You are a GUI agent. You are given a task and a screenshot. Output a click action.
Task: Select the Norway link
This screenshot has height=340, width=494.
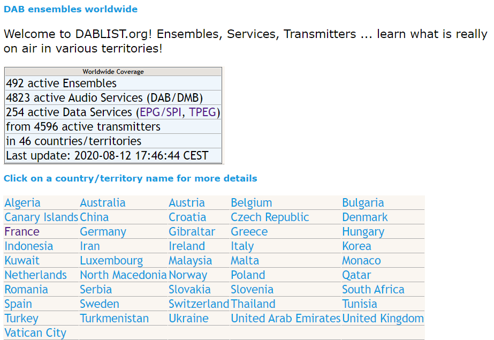[188, 275]
